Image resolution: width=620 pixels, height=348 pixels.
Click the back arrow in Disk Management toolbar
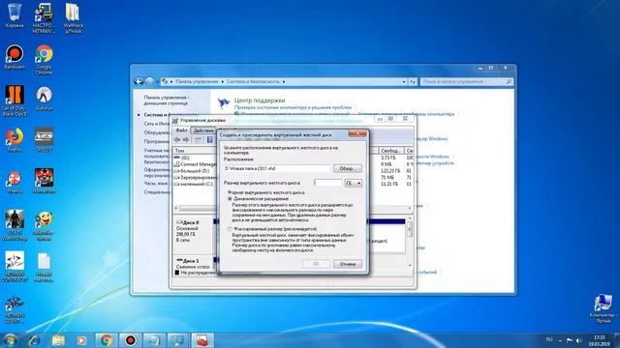[x=177, y=139]
